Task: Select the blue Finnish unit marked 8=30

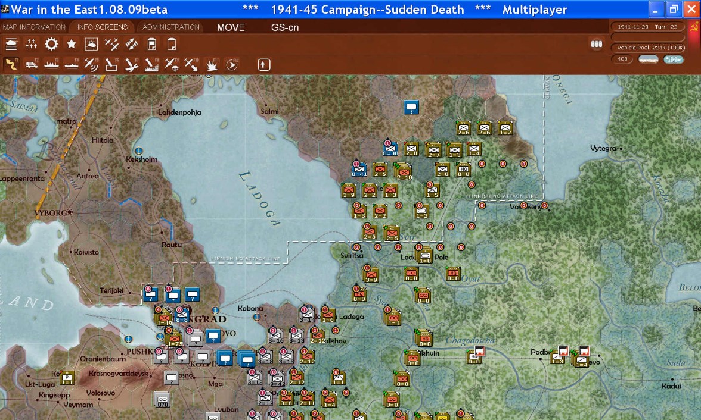Action: point(390,148)
